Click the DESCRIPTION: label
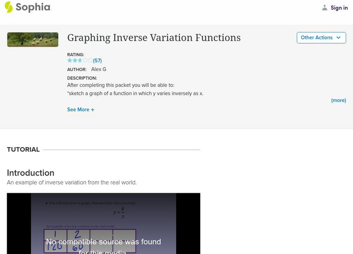353x254 pixels. coord(82,78)
